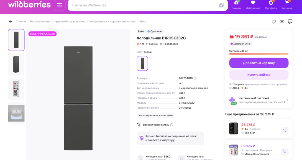The image size is (302, 160).
Task: Open Бытовая техника breadcrumb
Action: pos(40,22)
